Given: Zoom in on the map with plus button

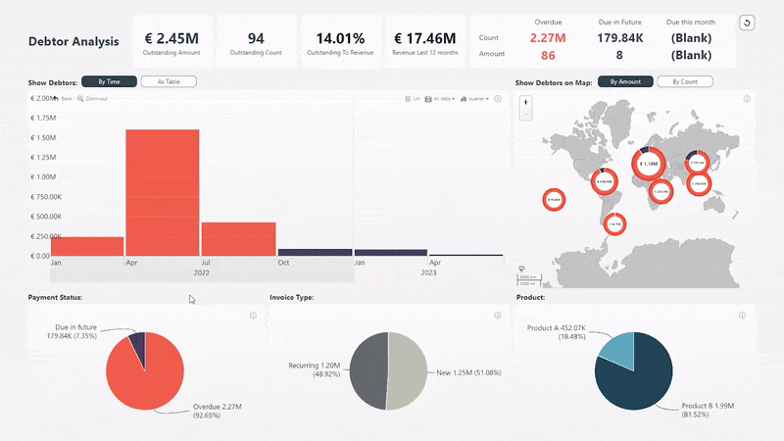Looking at the screenshot, I should [x=526, y=102].
